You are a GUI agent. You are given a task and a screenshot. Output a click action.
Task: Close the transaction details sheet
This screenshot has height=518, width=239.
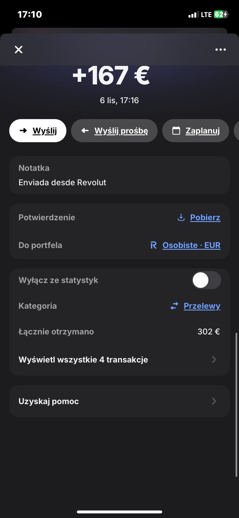[19, 50]
